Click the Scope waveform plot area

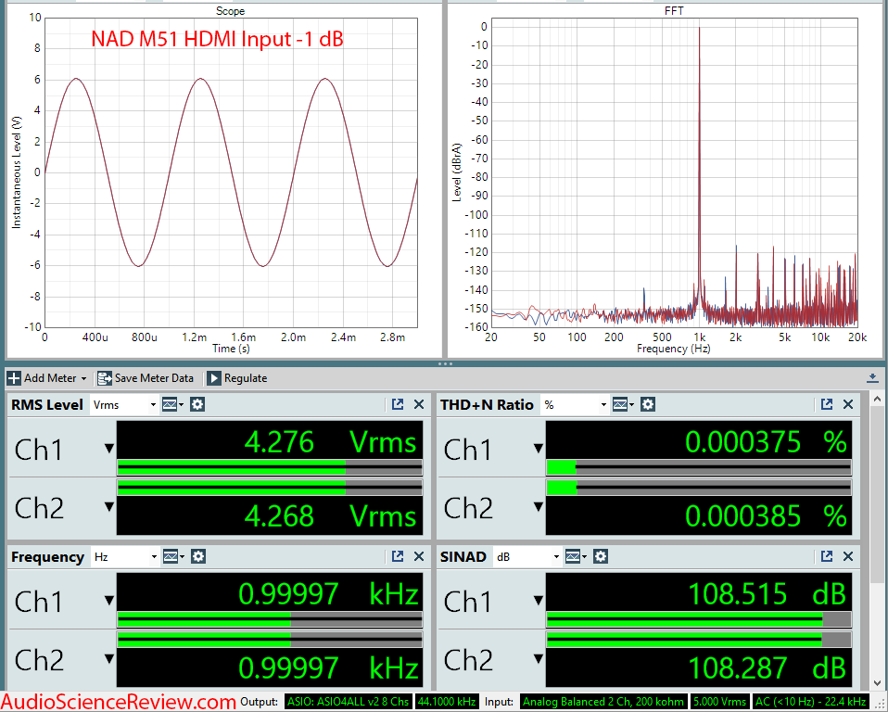pos(231,172)
